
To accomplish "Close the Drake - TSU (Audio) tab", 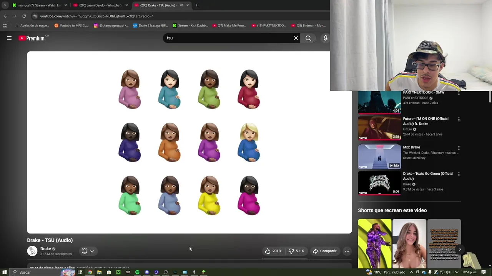I will click(188, 5).
